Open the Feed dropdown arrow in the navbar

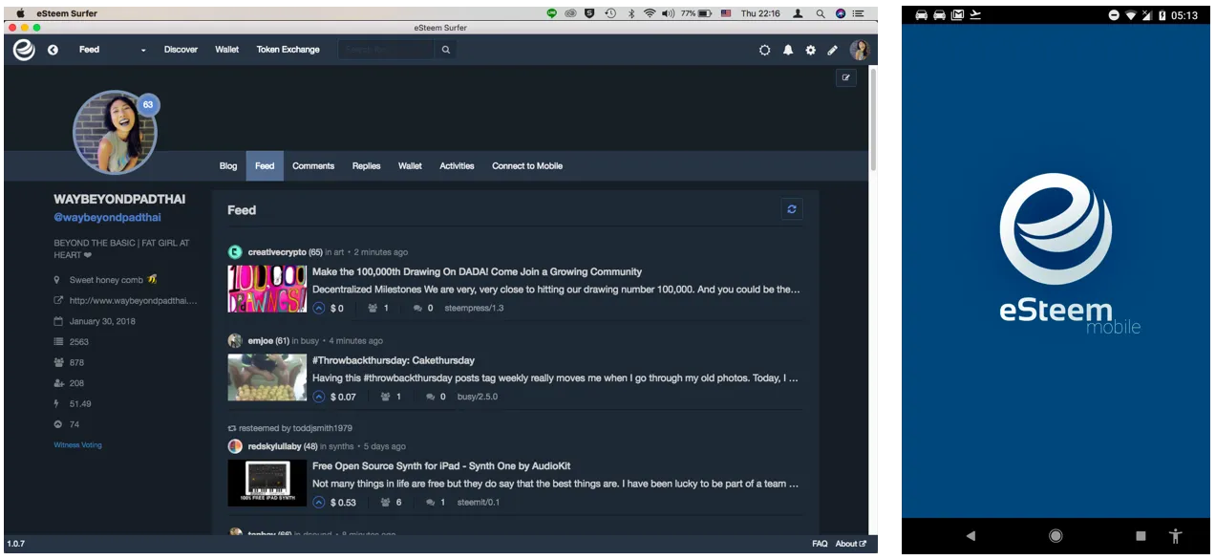pos(143,50)
